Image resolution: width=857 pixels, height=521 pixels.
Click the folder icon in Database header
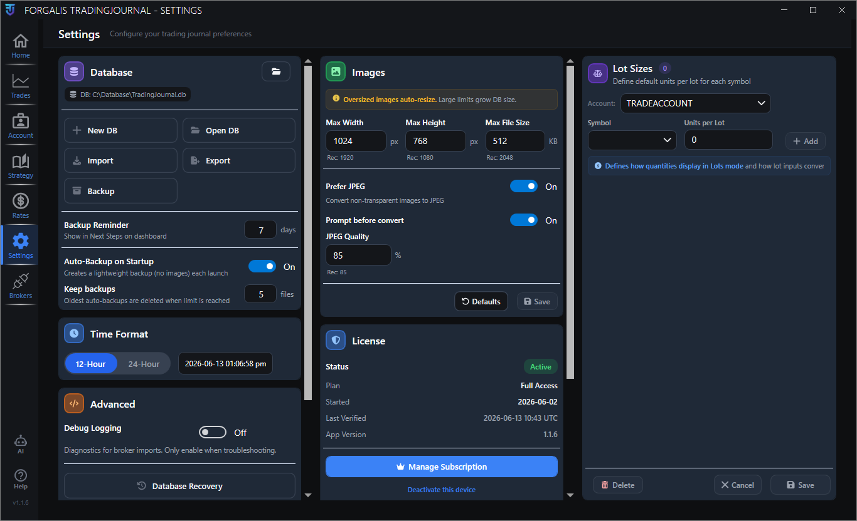276,72
